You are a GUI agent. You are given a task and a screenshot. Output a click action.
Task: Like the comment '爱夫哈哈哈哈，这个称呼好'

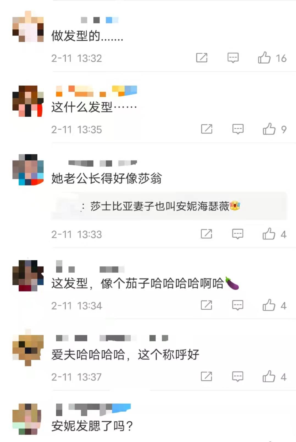tap(269, 376)
